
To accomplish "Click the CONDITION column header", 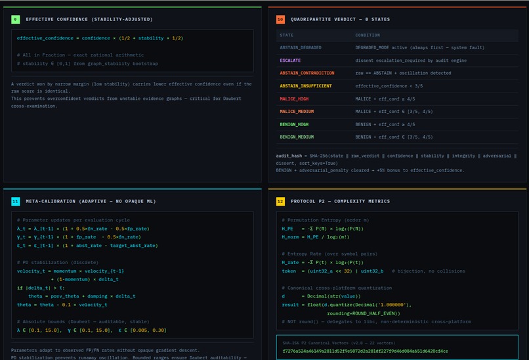I will click(x=368, y=35).
